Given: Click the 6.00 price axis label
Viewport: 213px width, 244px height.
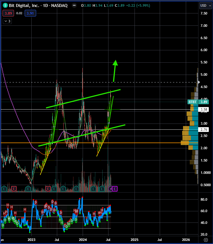Looking at the screenshot, I should (x=204, y=50).
